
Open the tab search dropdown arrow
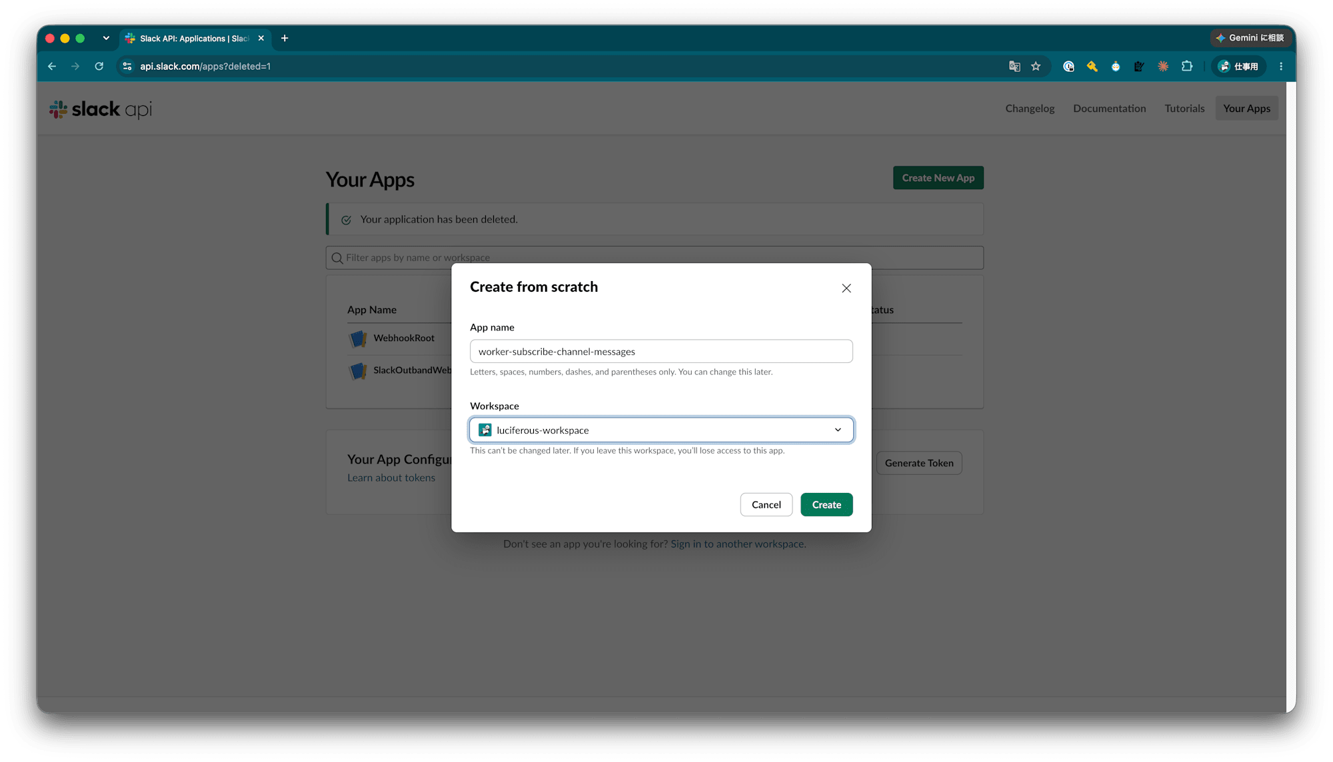106,38
